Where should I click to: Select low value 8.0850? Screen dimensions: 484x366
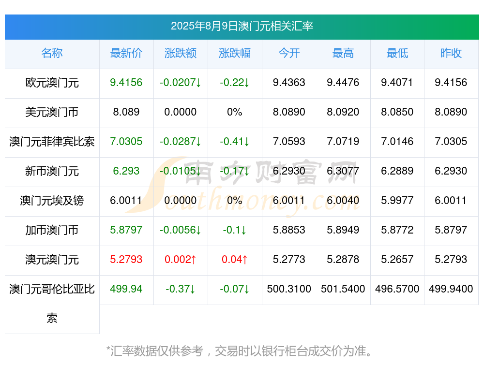pos(397,112)
